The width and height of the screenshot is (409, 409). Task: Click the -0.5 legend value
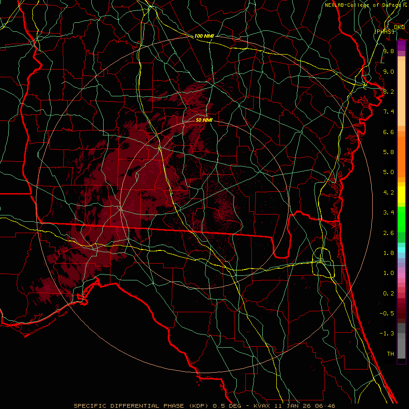coord(387,314)
